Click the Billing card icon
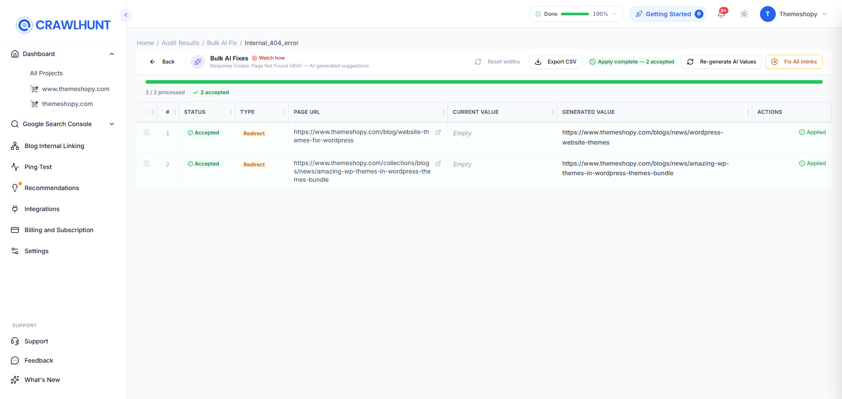This screenshot has height=399, width=842. 15,230
